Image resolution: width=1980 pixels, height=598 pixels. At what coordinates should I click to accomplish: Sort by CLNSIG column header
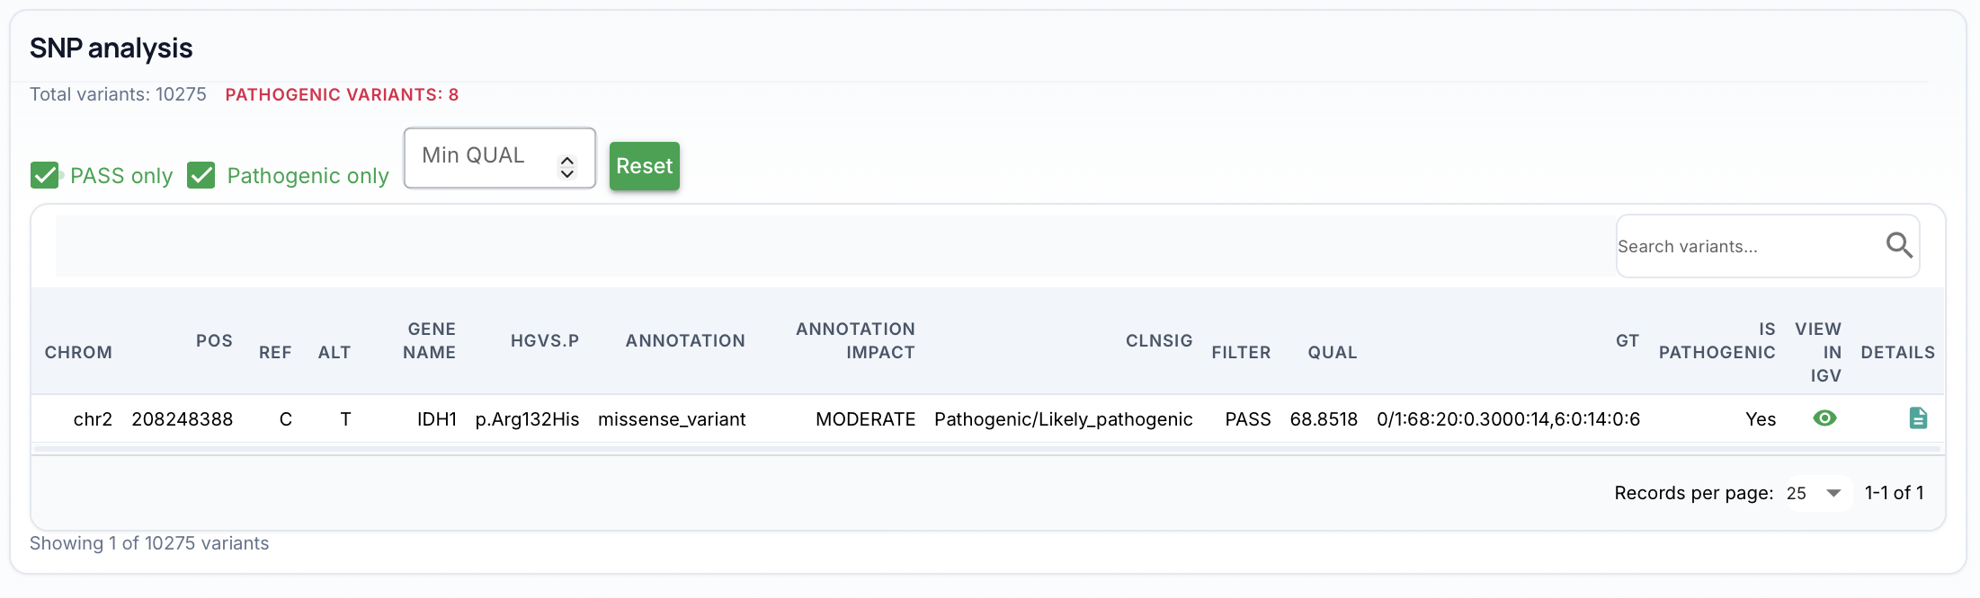pos(1158,340)
